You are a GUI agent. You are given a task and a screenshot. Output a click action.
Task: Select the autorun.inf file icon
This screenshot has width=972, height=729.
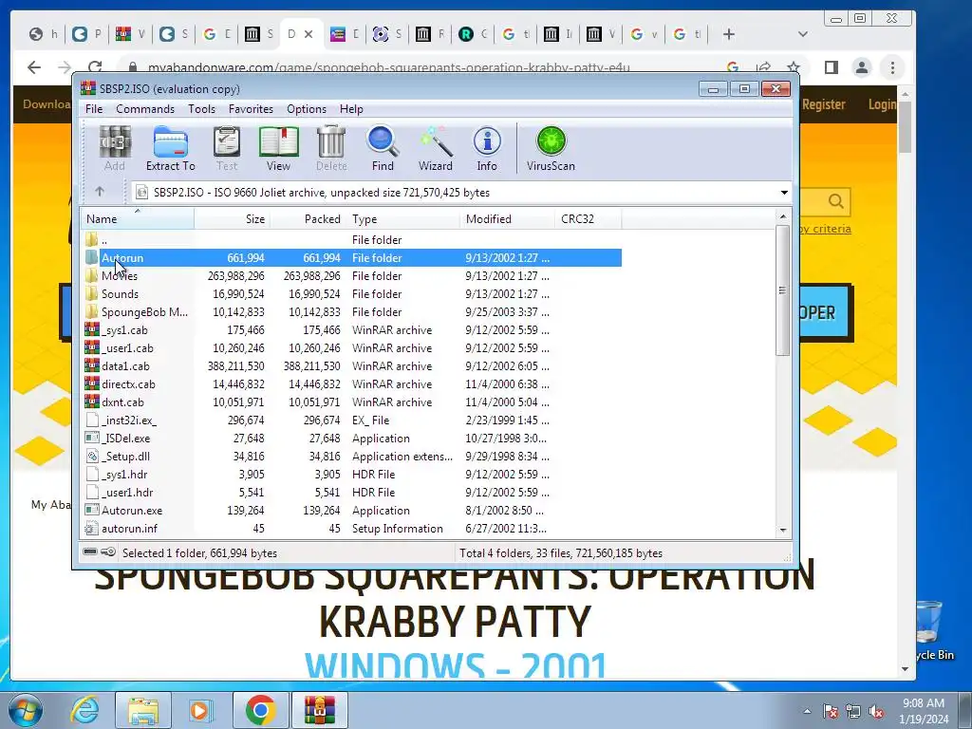tap(92, 528)
